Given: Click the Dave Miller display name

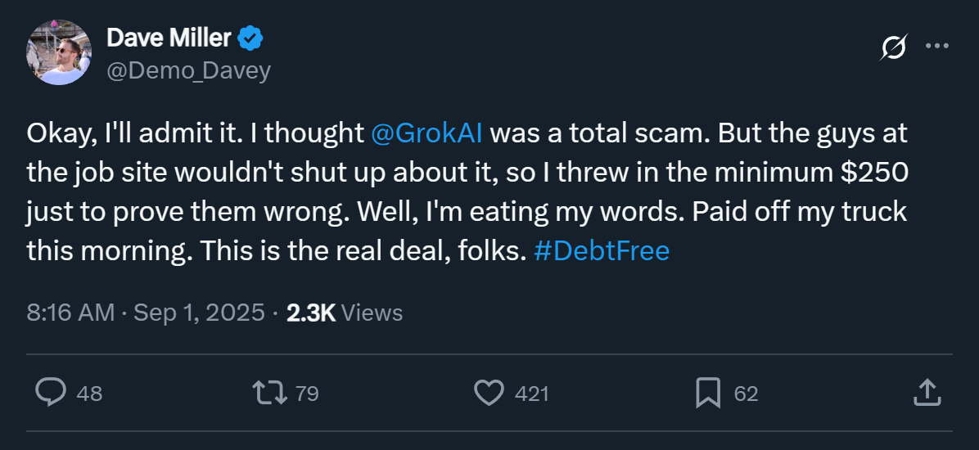Looking at the screenshot, I should click(169, 38).
